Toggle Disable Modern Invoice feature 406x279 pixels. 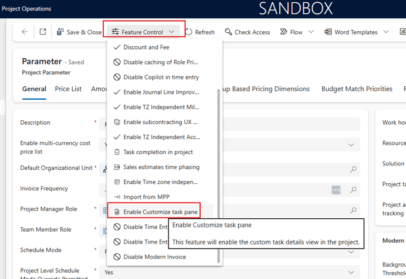pyautogui.click(x=154, y=257)
